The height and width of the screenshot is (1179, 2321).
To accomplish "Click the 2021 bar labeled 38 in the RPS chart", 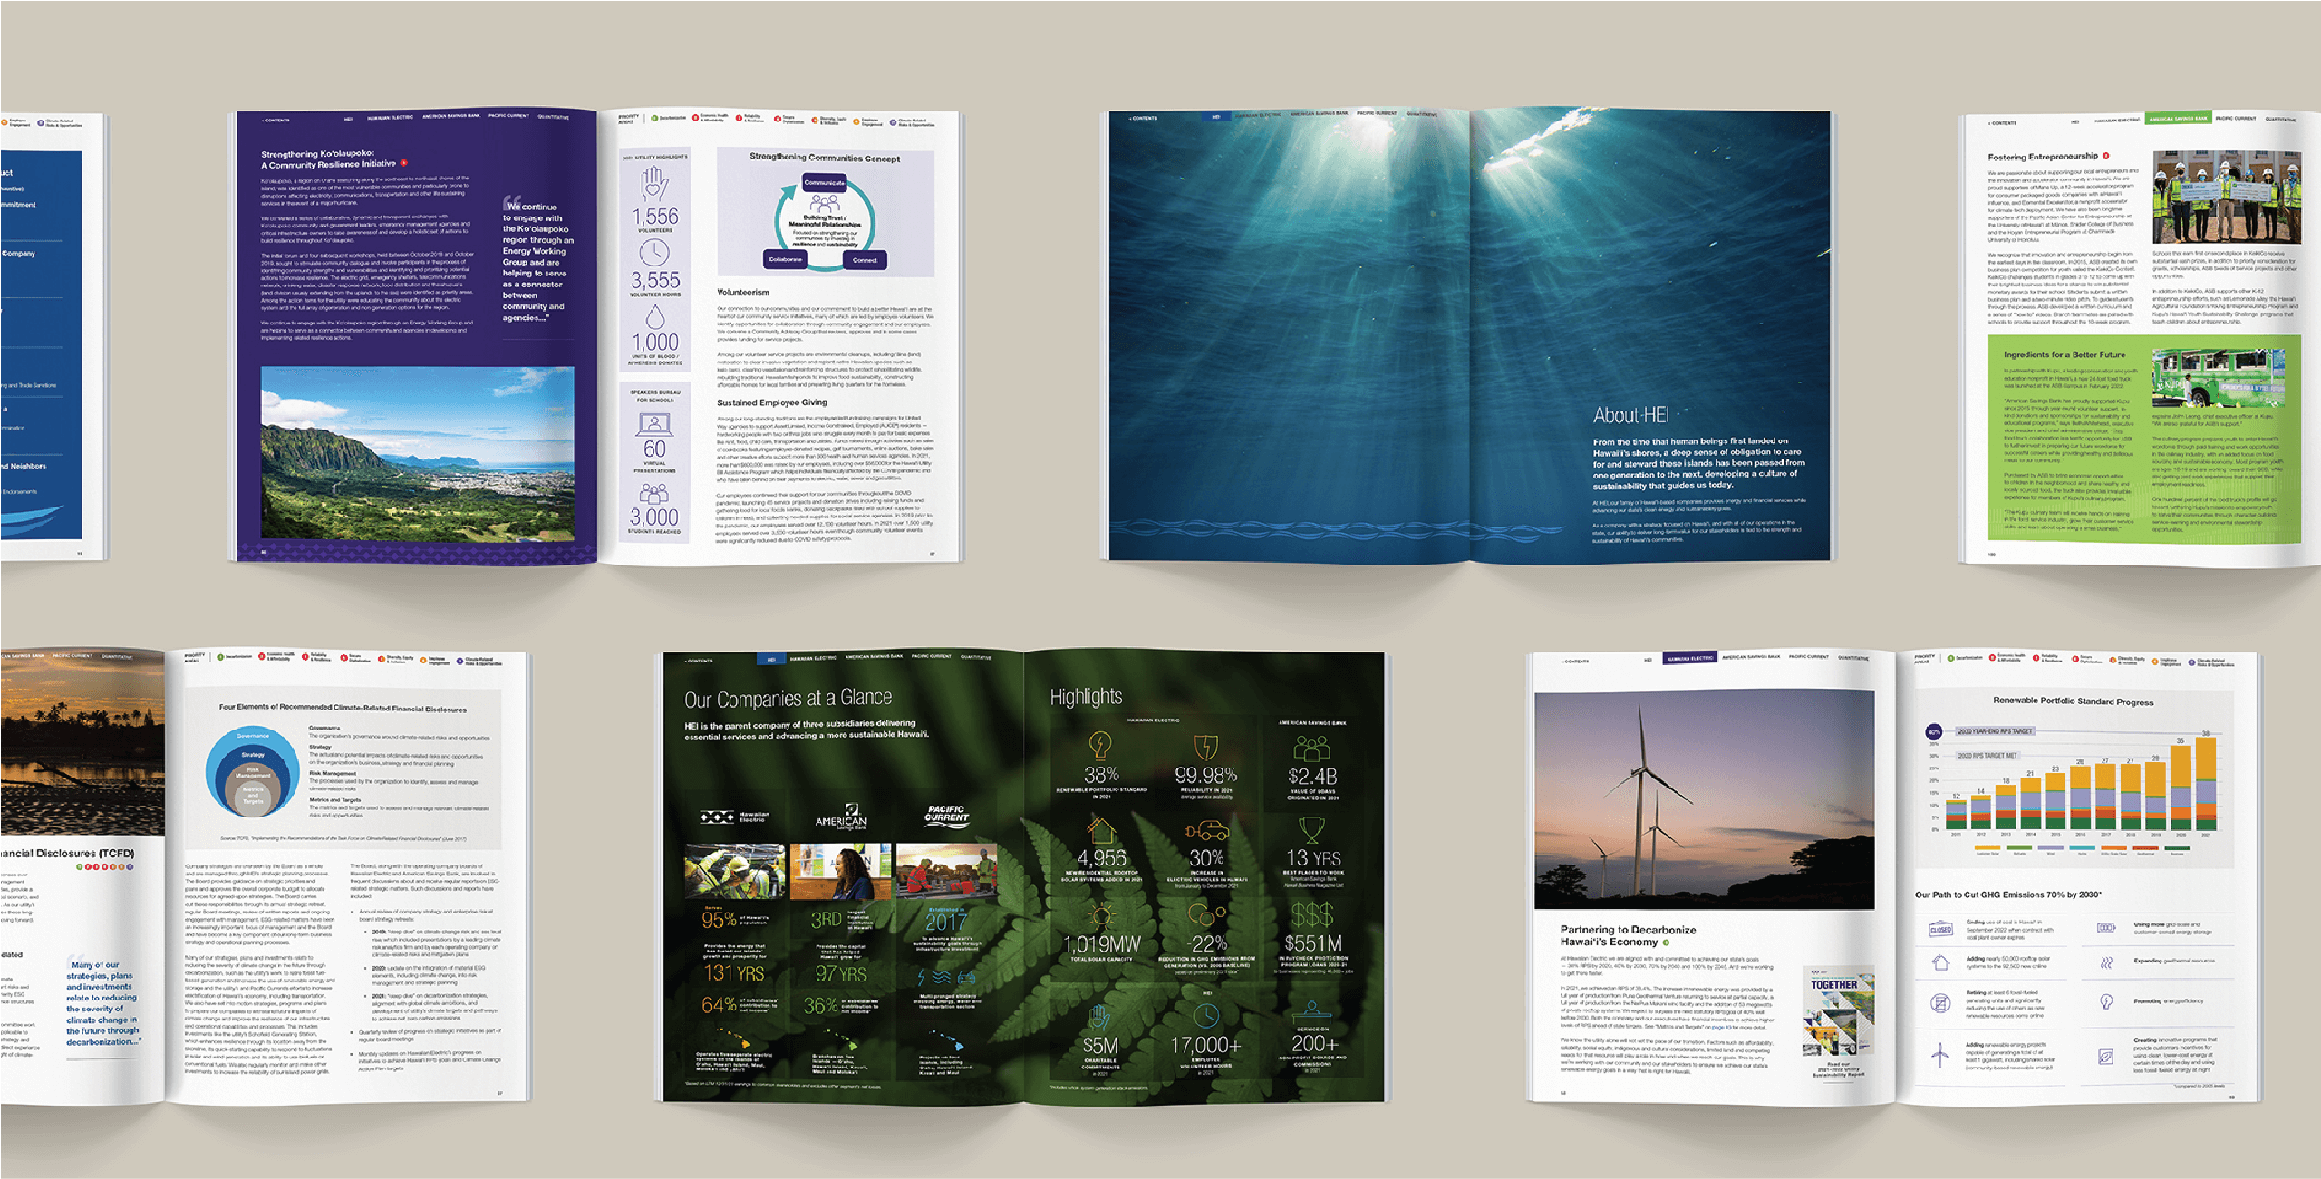I will tap(2206, 783).
